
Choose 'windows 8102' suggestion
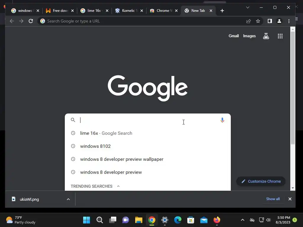coord(148,146)
